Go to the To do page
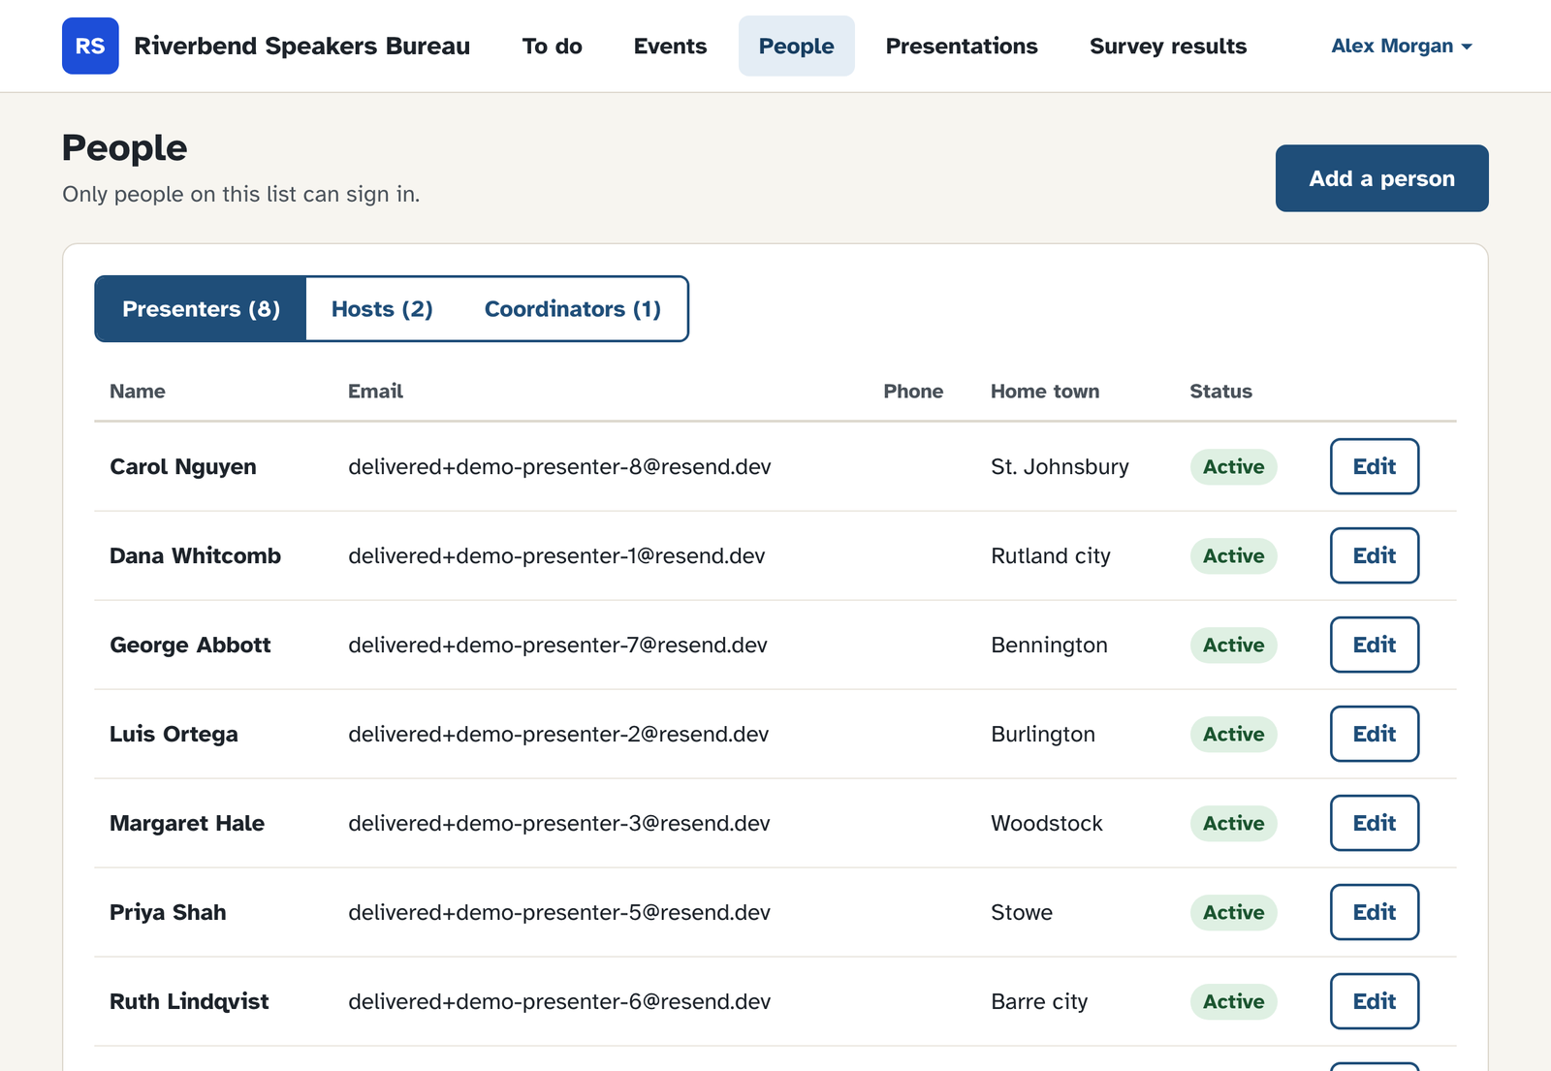This screenshot has width=1551, height=1071. [552, 46]
